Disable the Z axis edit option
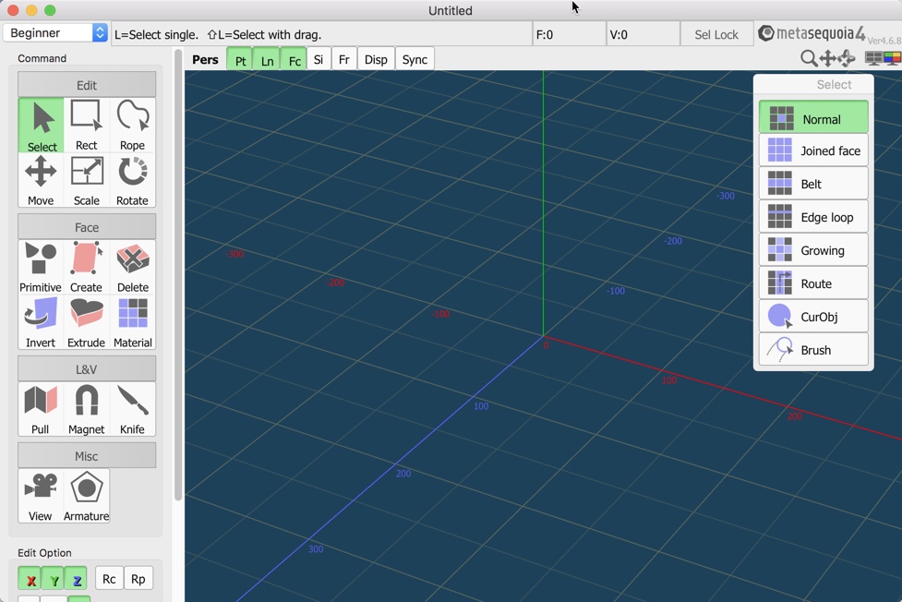The width and height of the screenshot is (902, 602). pos(76,578)
